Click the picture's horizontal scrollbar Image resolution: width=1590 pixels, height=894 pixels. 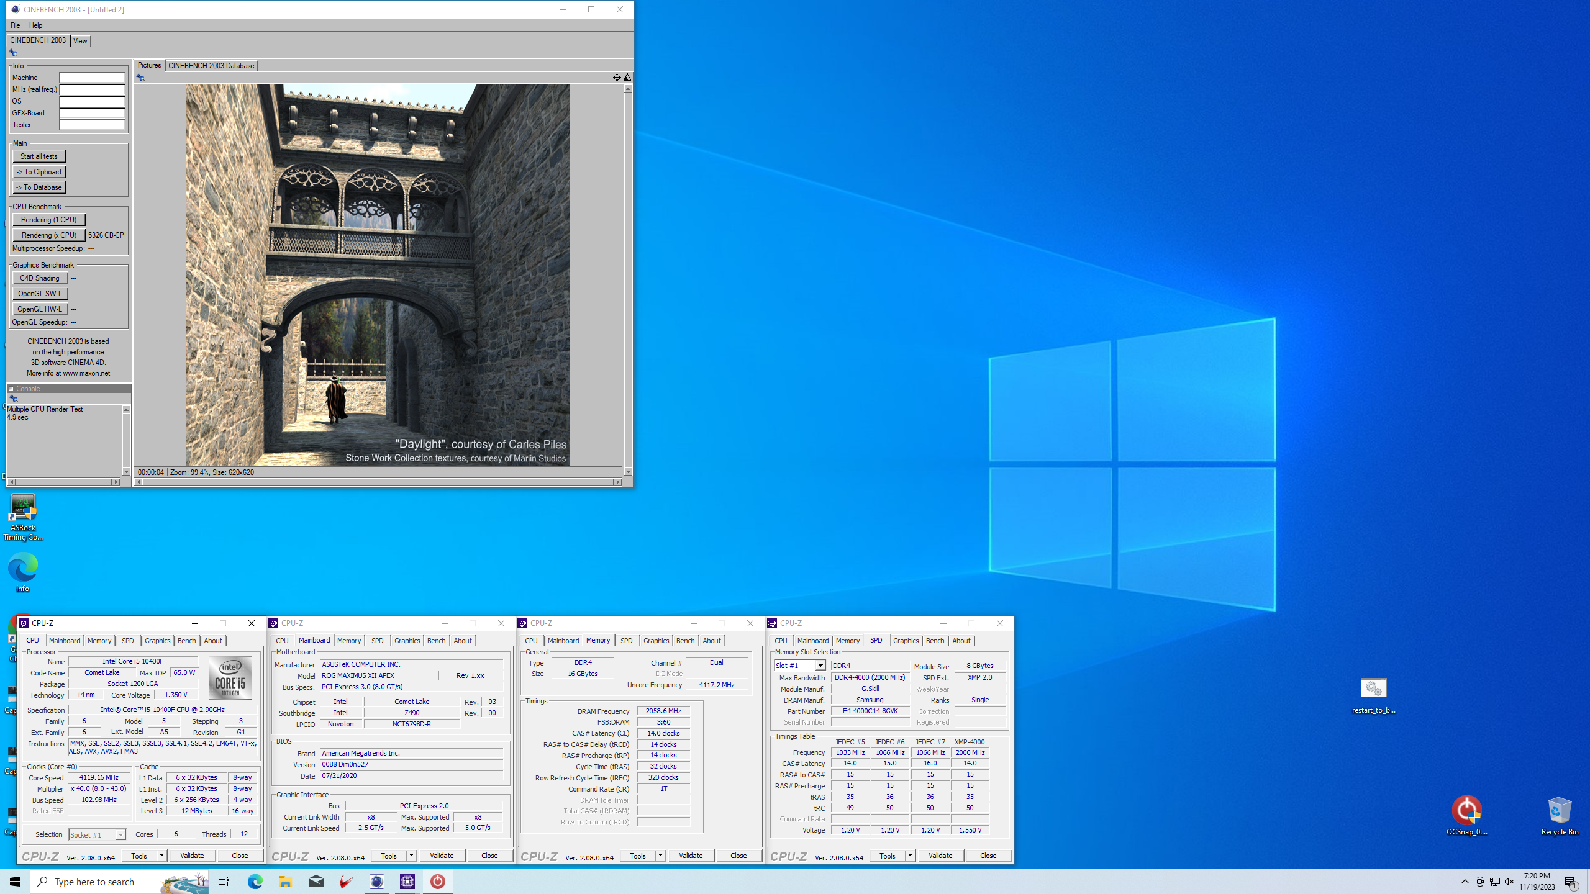(378, 482)
